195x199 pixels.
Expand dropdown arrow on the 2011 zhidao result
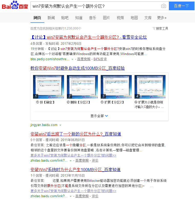70,161
